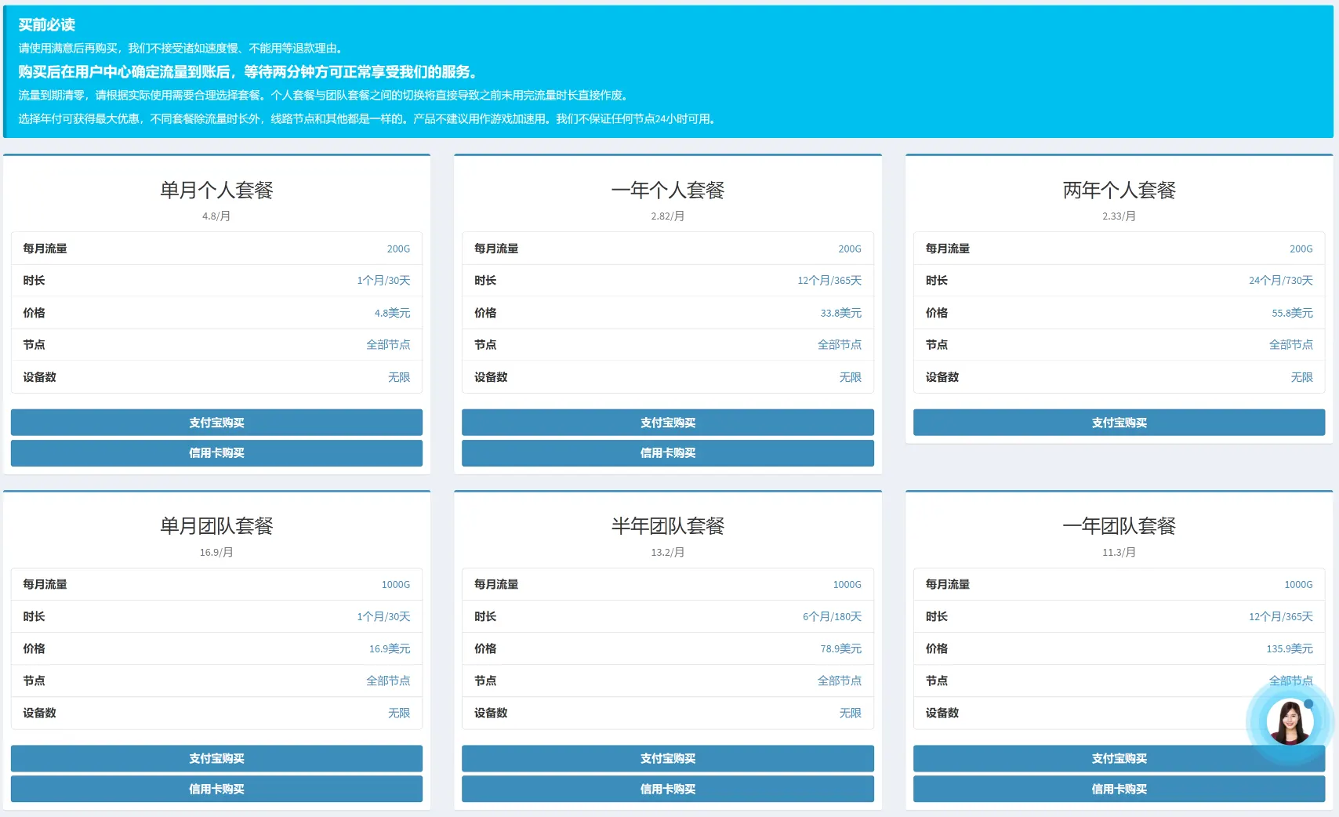This screenshot has width=1339, height=817.
Task: Click the 两年个人套餐 plan title
Action: pyautogui.click(x=1119, y=190)
